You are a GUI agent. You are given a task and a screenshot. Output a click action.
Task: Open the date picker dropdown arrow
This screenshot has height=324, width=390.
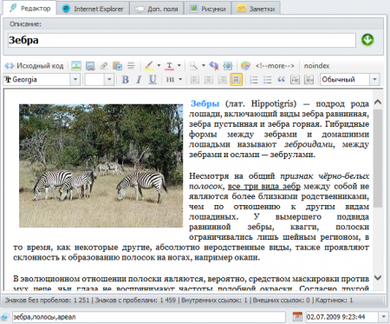[383, 317]
